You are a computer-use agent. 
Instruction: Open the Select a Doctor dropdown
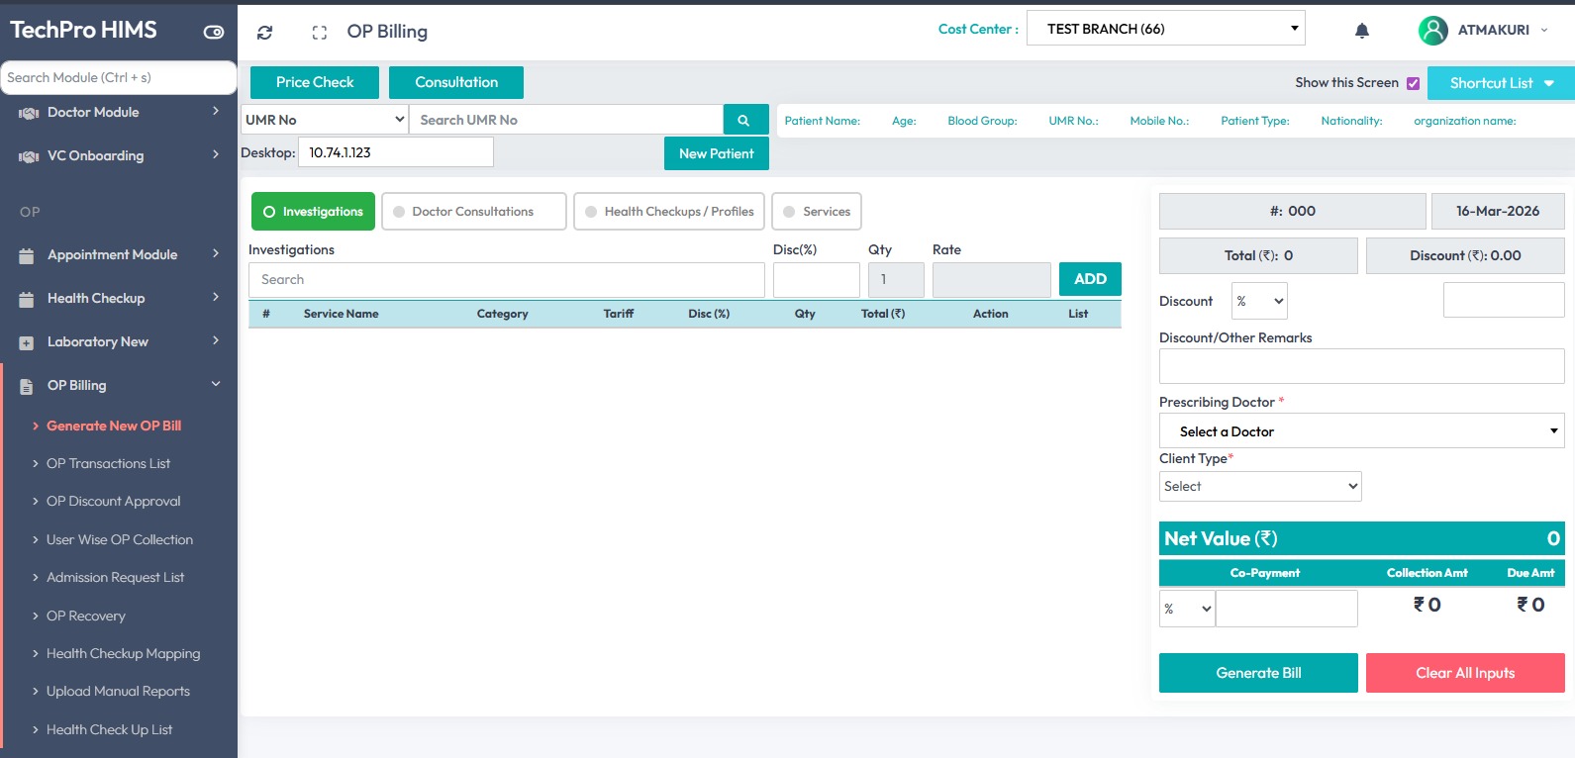(x=1360, y=431)
